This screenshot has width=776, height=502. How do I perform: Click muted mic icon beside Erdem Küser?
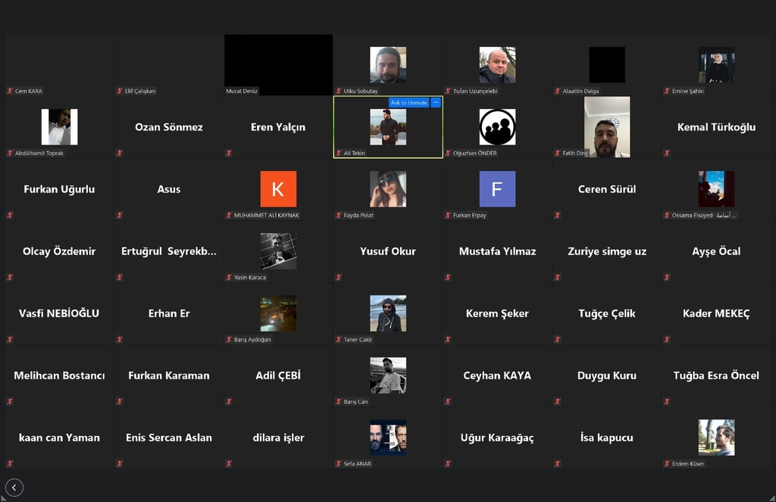(667, 463)
